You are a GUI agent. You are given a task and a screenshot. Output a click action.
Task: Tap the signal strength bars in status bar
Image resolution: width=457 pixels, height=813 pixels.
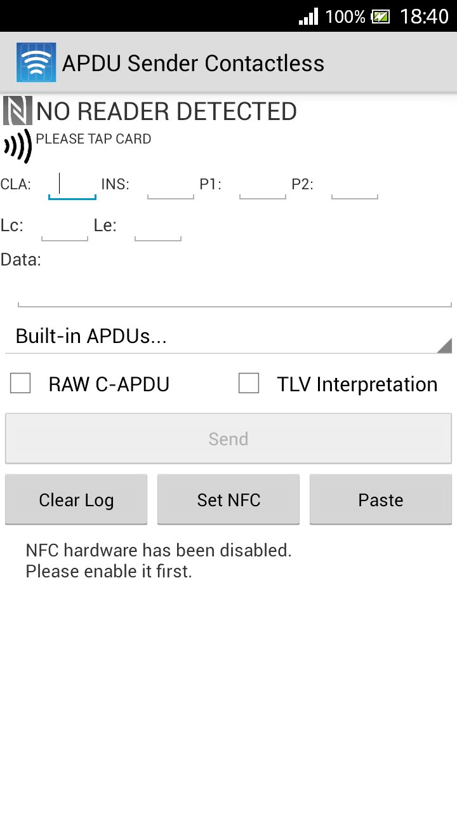pos(307,17)
